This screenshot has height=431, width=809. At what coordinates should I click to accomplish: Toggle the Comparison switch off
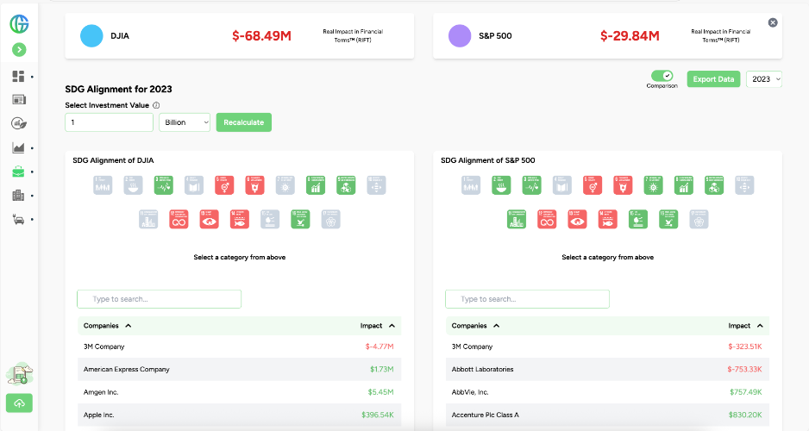click(662, 76)
